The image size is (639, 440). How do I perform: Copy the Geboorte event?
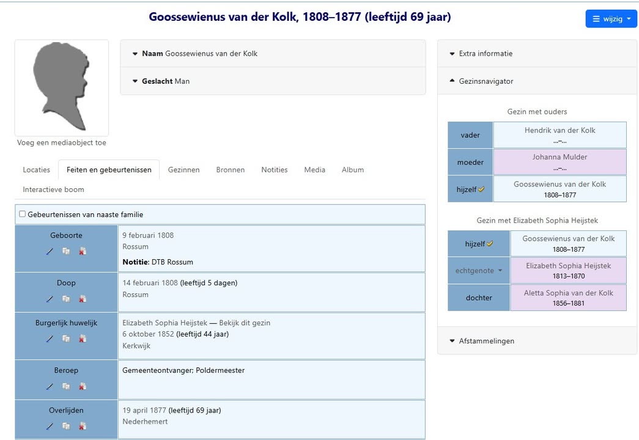point(66,251)
